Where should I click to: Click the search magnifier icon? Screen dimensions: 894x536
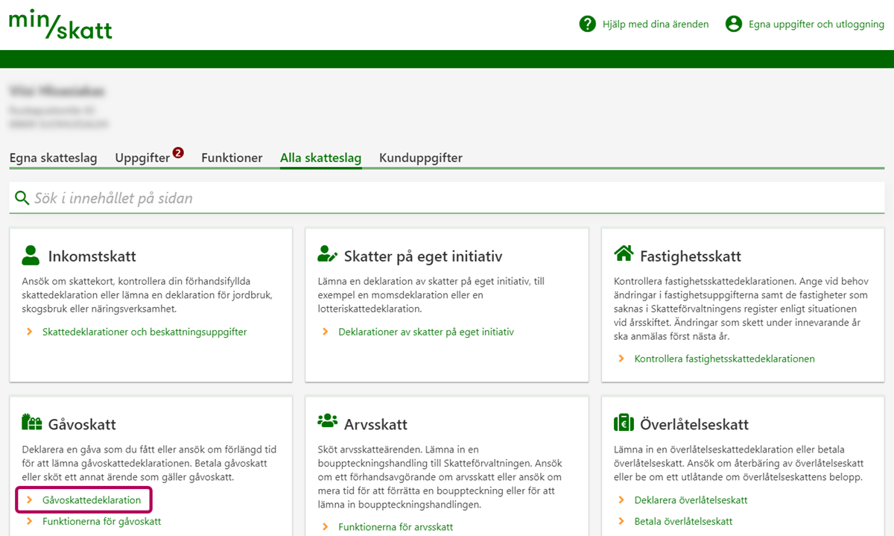[22, 198]
